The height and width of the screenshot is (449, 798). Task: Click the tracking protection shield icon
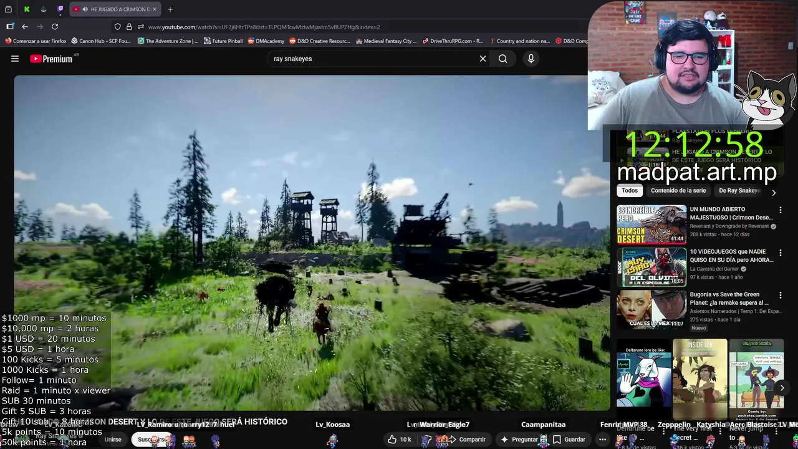pyautogui.click(x=117, y=27)
